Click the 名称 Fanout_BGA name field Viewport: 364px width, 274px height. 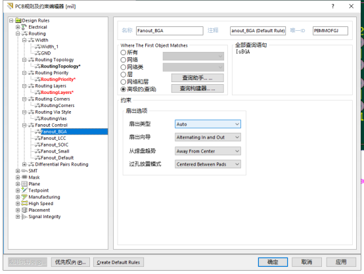(x=170, y=31)
